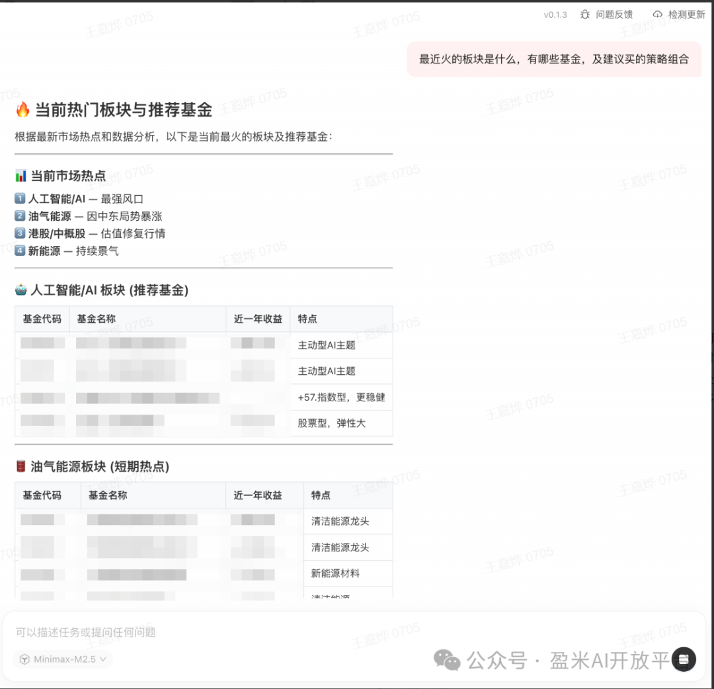Open the 问题反馈 link
This screenshot has width=714, height=689.
coord(614,15)
